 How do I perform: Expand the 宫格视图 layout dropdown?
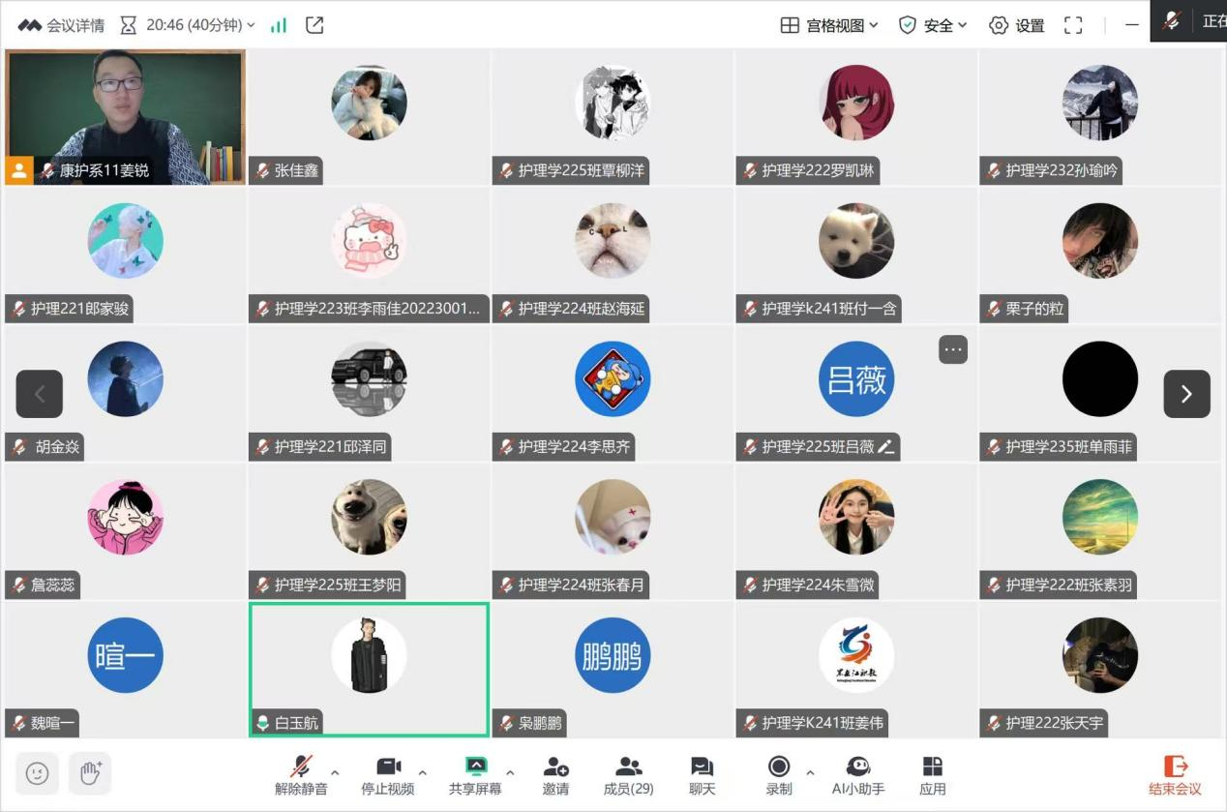[x=829, y=25]
